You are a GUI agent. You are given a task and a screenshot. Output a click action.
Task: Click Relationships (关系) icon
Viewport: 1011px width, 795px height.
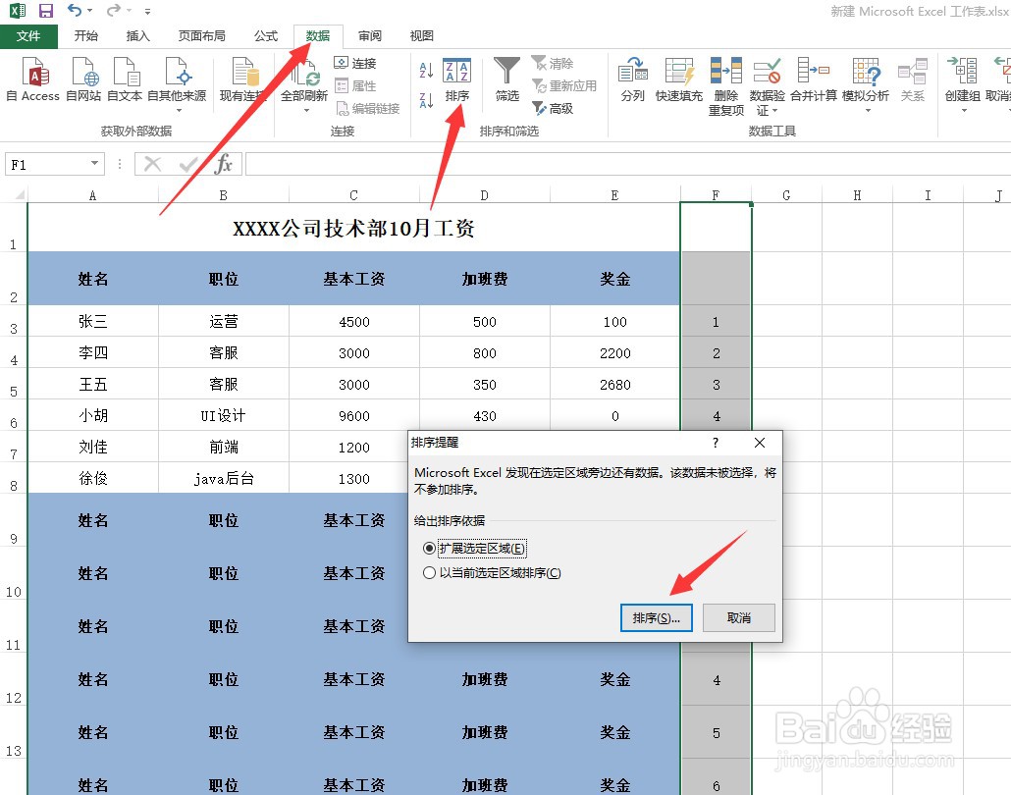pyautogui.click(x=913, y=79)
